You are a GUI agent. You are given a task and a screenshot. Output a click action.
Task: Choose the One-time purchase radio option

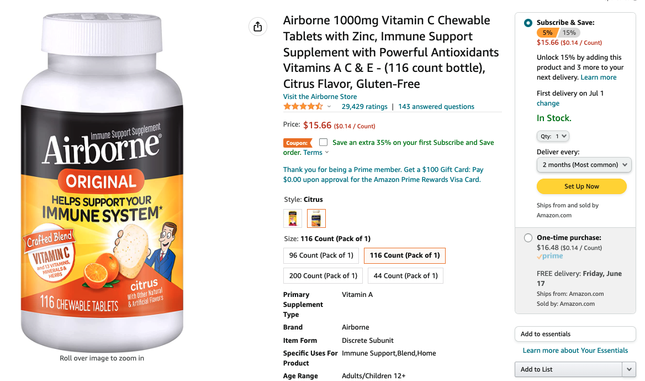[x=528, y=238]
